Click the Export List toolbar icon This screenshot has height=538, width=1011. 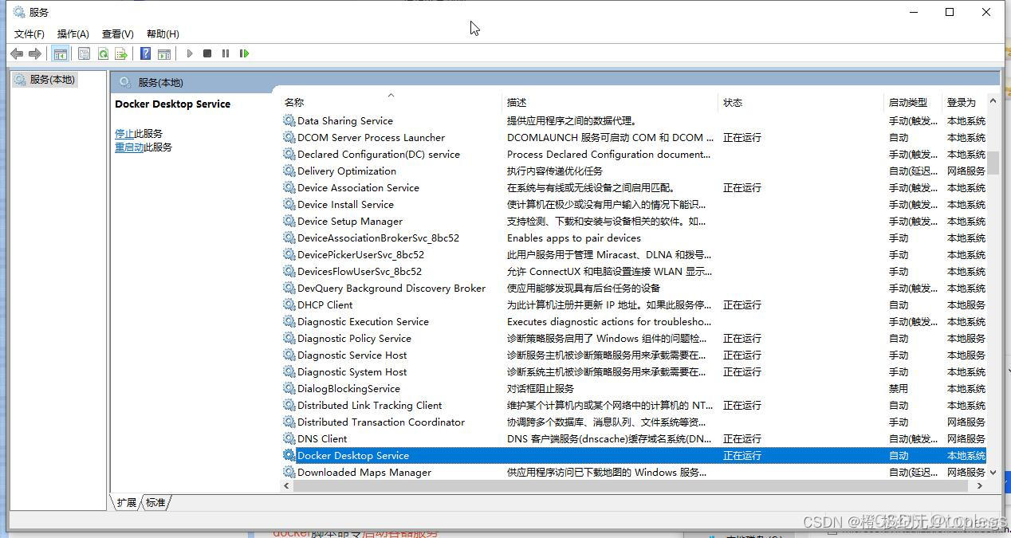(121, 53)
